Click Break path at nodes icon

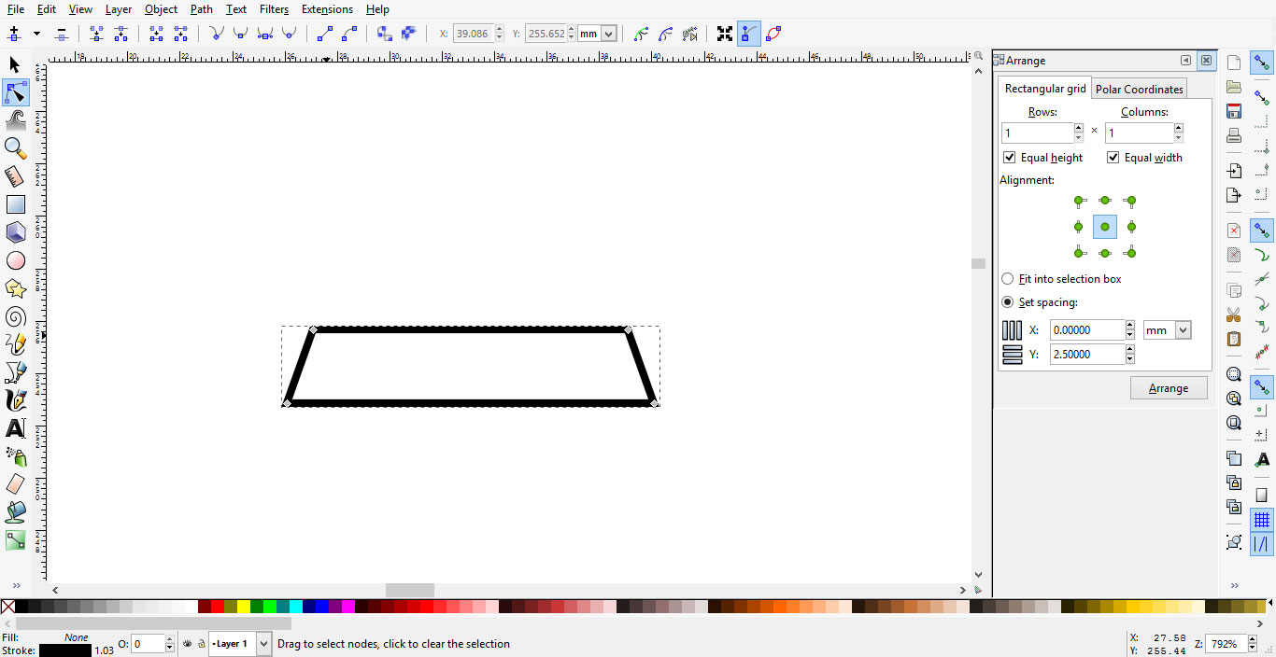pyautogui.click(x=121, y=34)
